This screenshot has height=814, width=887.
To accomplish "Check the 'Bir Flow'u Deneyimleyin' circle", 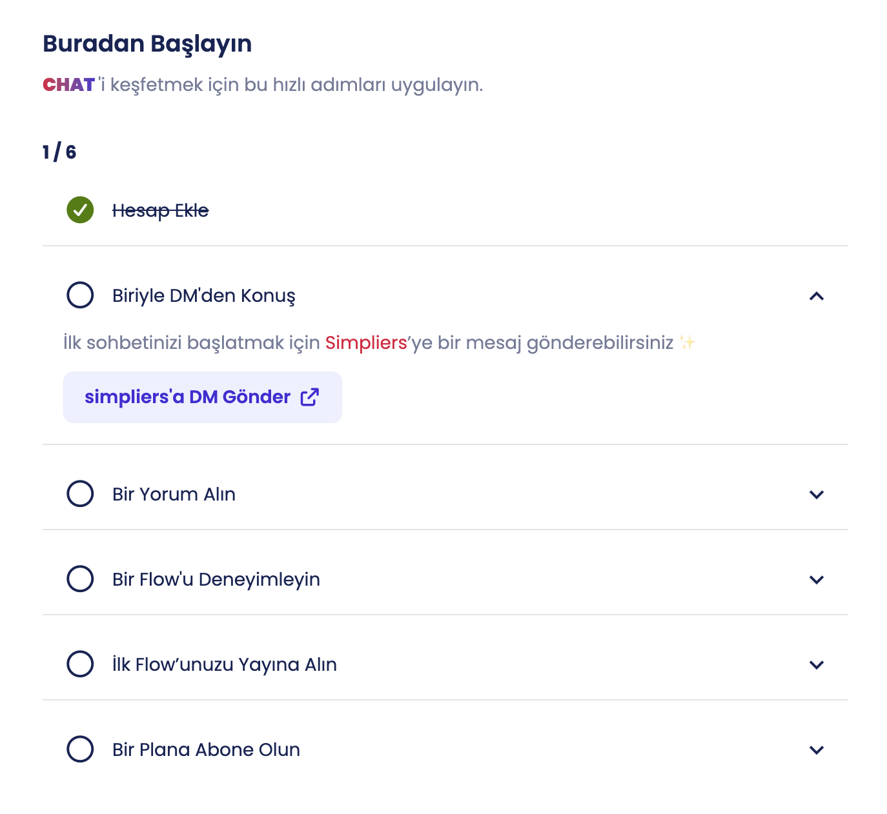I will click(80, 579).
